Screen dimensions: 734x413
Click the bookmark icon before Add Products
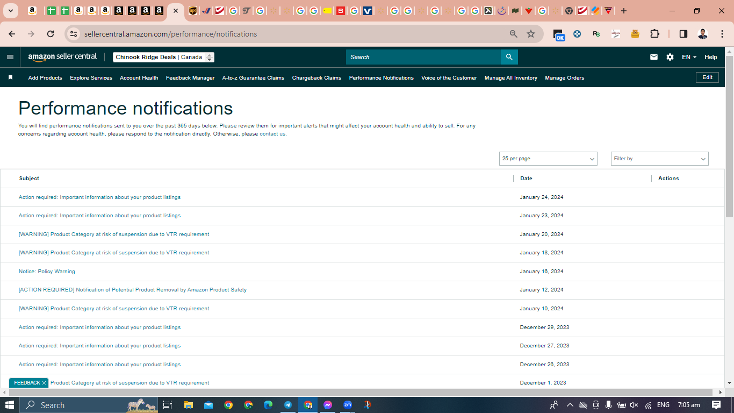coord(10,77)
